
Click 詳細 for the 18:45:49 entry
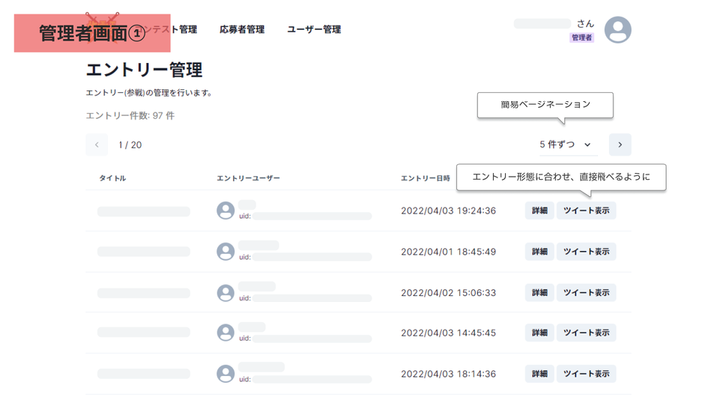(539, 252)
